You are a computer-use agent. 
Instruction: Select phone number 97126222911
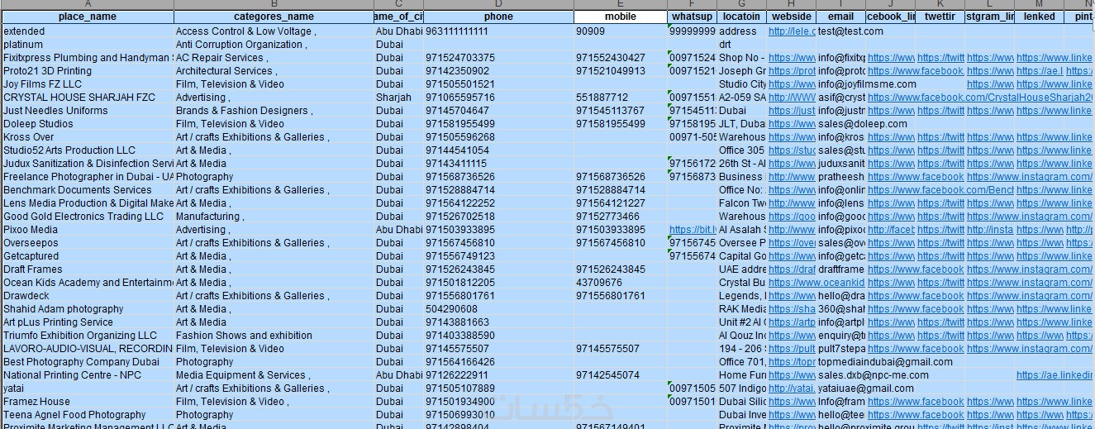pos(498,375)
